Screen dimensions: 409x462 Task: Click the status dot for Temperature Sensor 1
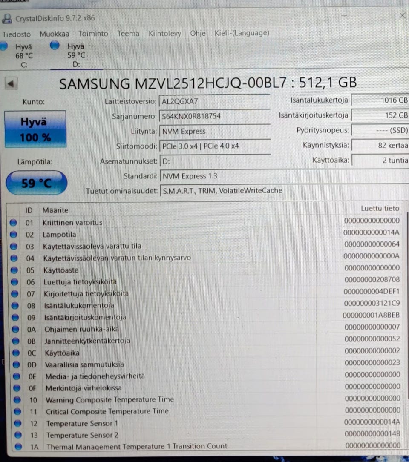18,423
